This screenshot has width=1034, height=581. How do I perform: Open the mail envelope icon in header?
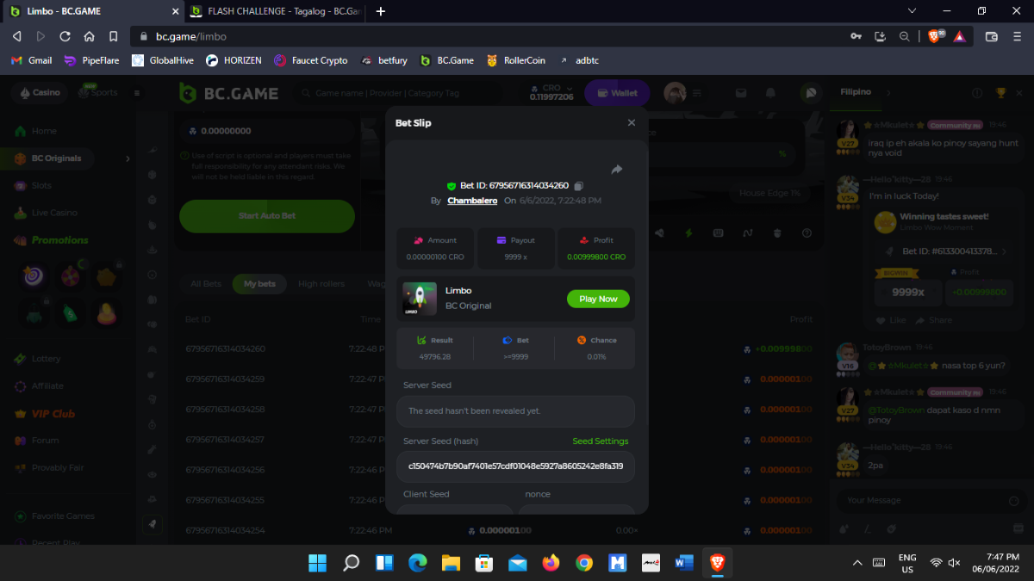click(740, 93)
